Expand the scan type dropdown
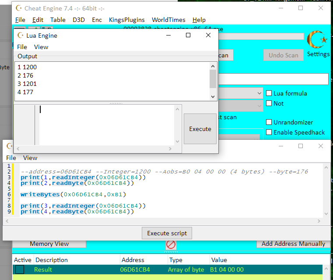The height and width of the screenshot is (280, 333). (259, 93)
